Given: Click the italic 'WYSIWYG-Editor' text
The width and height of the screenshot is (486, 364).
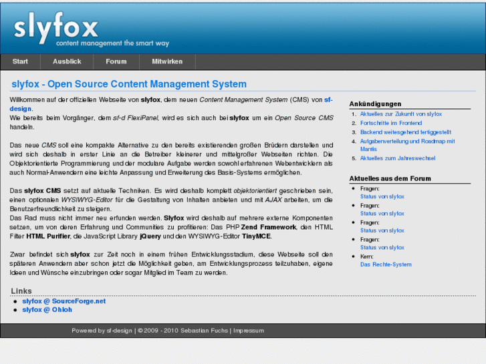Looking at the screenshot, I should (x=87, y=200).
